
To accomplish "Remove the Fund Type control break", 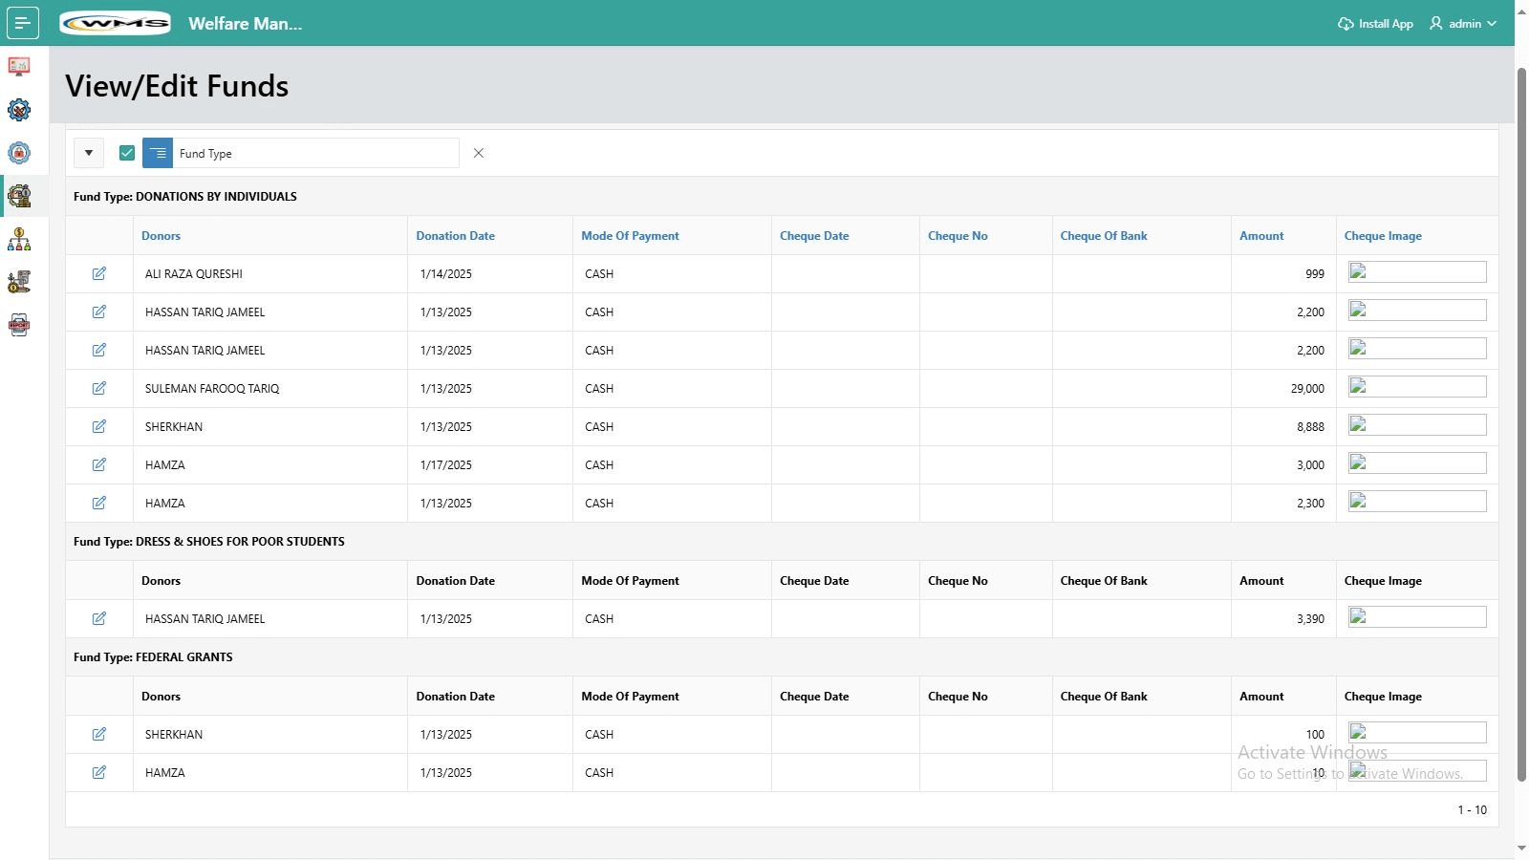I will 479,153.
